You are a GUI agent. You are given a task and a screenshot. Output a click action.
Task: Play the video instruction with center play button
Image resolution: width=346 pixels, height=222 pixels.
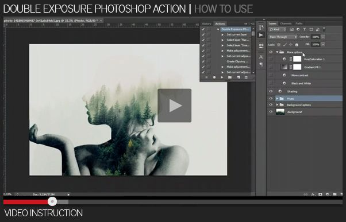pyautogui.click(x=174, y=106)
